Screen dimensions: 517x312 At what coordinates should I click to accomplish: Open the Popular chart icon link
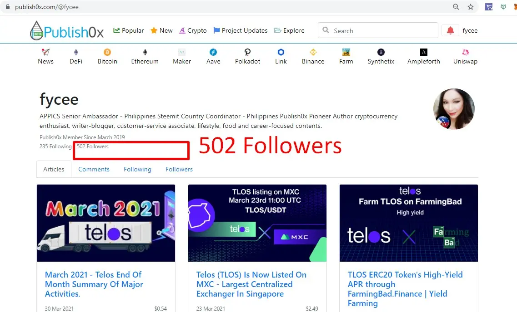pos(116,30)
